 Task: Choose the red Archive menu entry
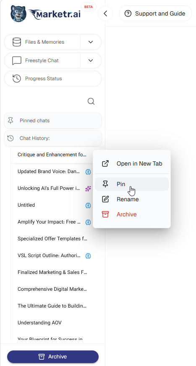[132, 214]
